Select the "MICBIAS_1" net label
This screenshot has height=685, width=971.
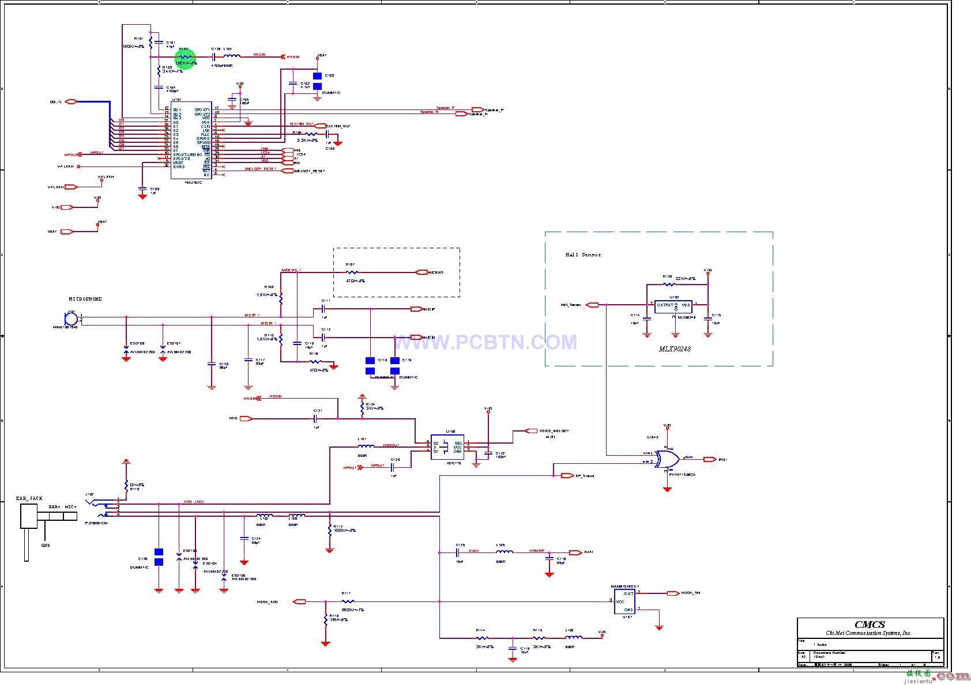click(291, 270)
